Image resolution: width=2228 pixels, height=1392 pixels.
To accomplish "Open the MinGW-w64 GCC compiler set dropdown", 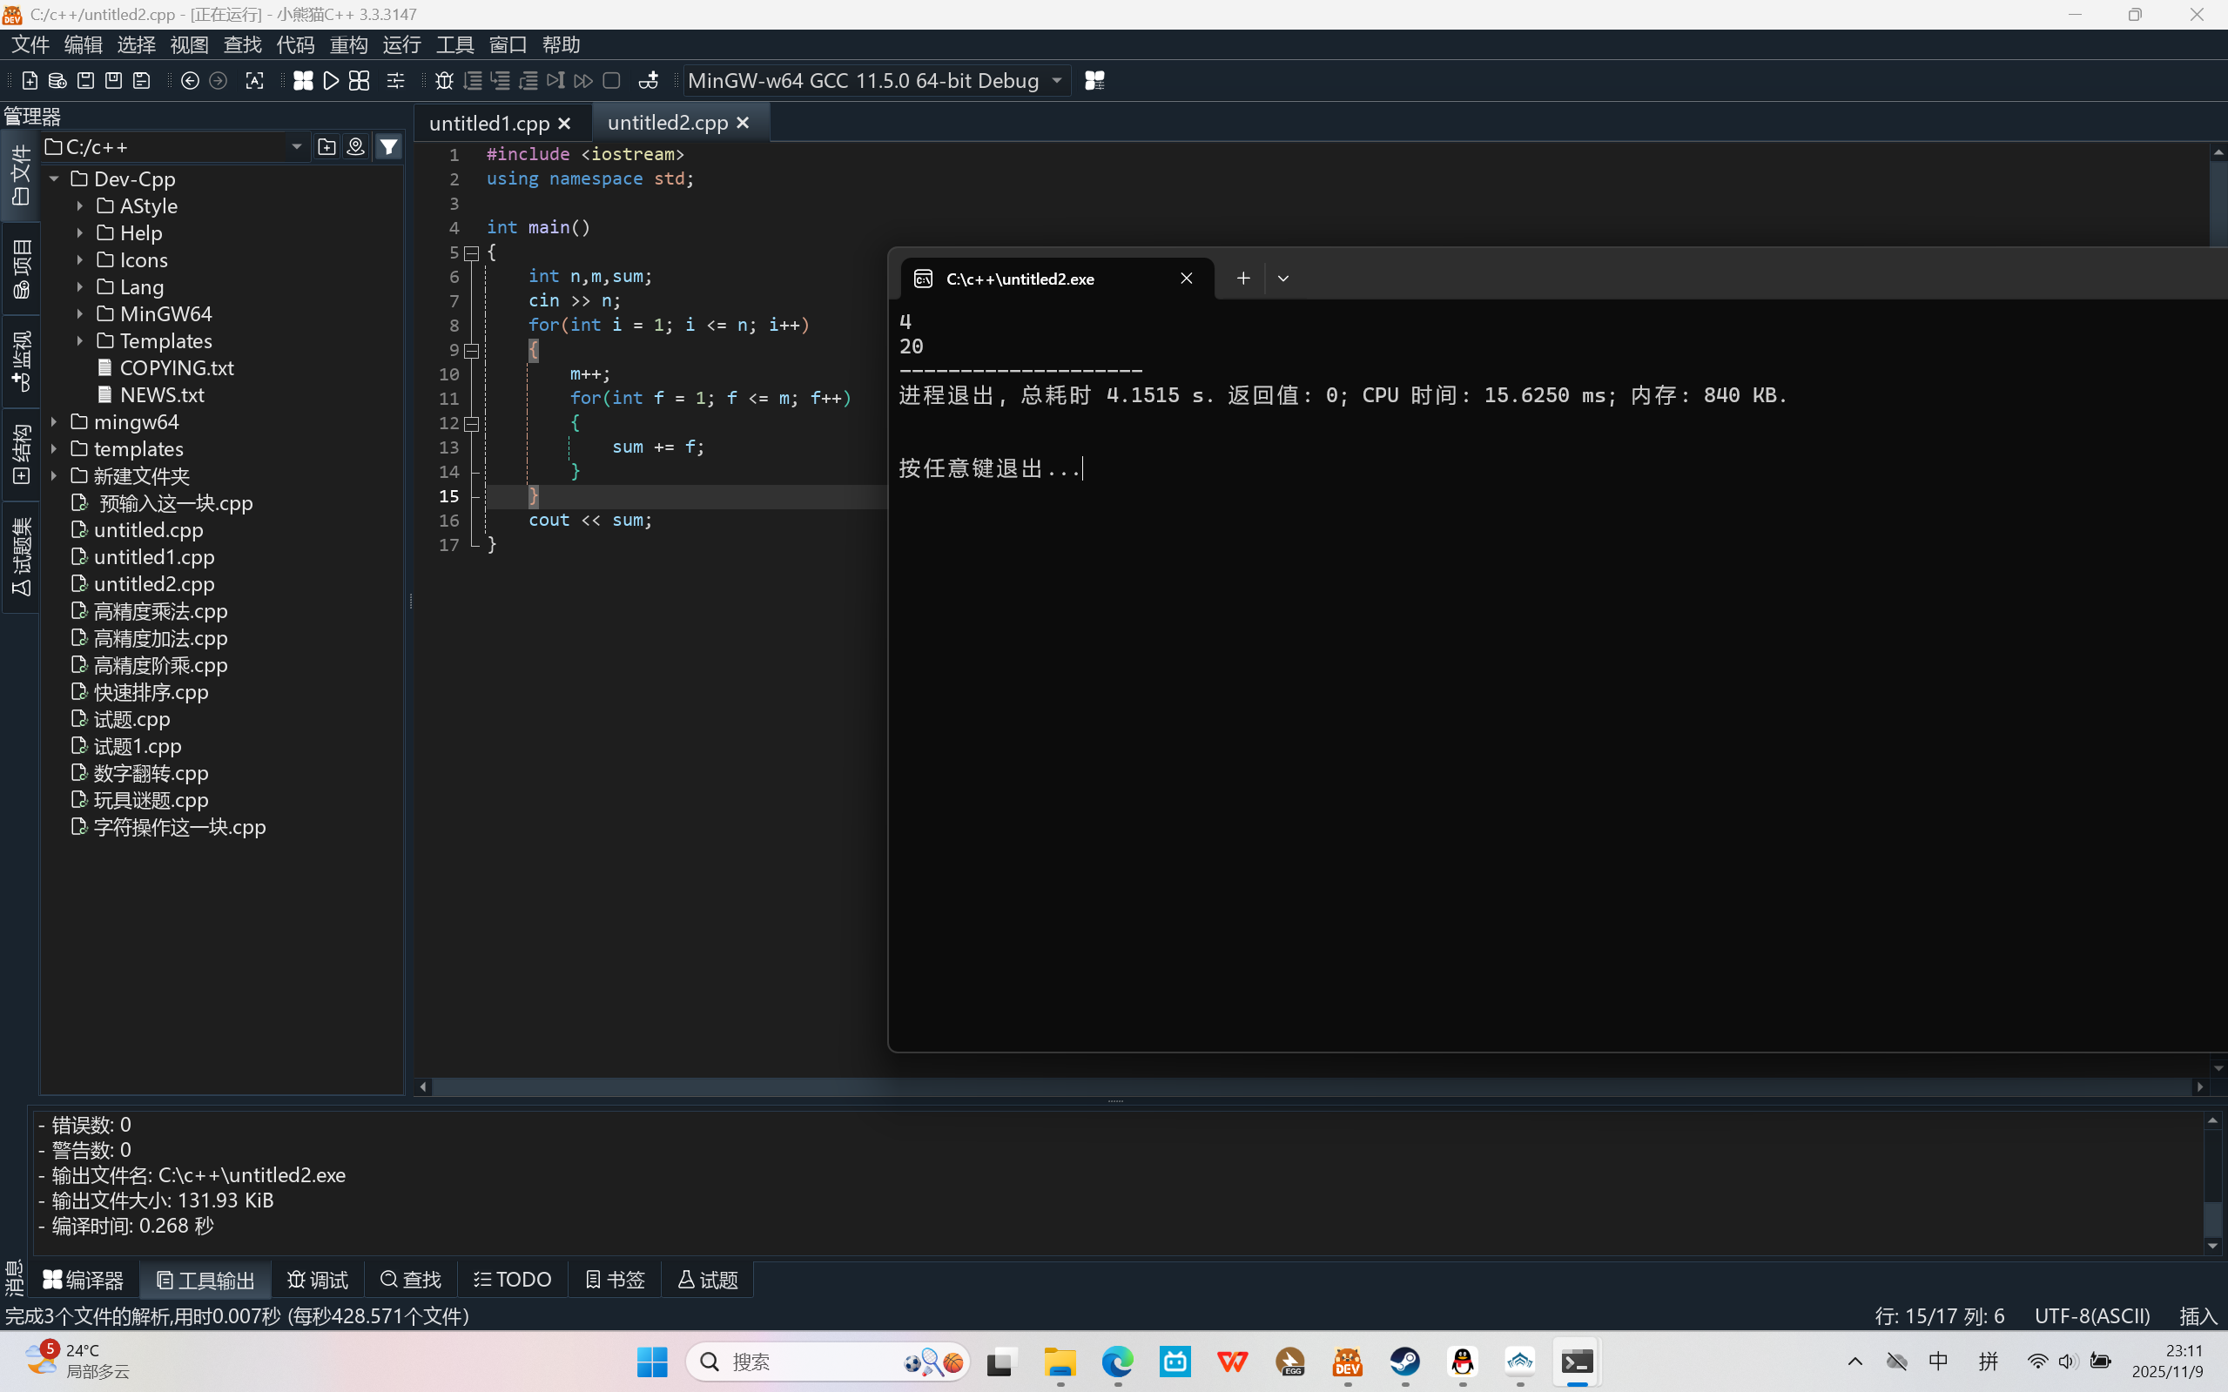I will tap(875, 81).
